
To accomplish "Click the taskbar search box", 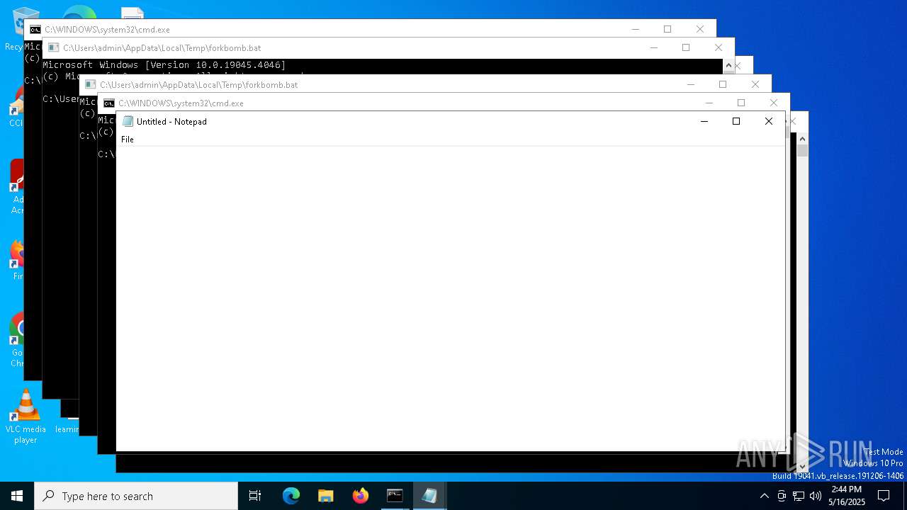I will 136,496.
